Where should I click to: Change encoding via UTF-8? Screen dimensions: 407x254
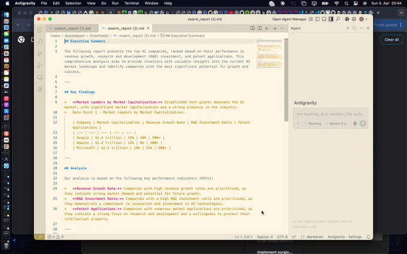282,237
